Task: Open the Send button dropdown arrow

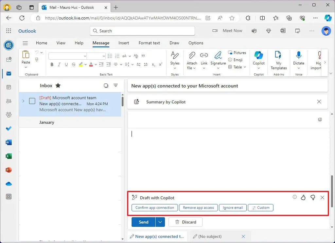Action: 160,222
